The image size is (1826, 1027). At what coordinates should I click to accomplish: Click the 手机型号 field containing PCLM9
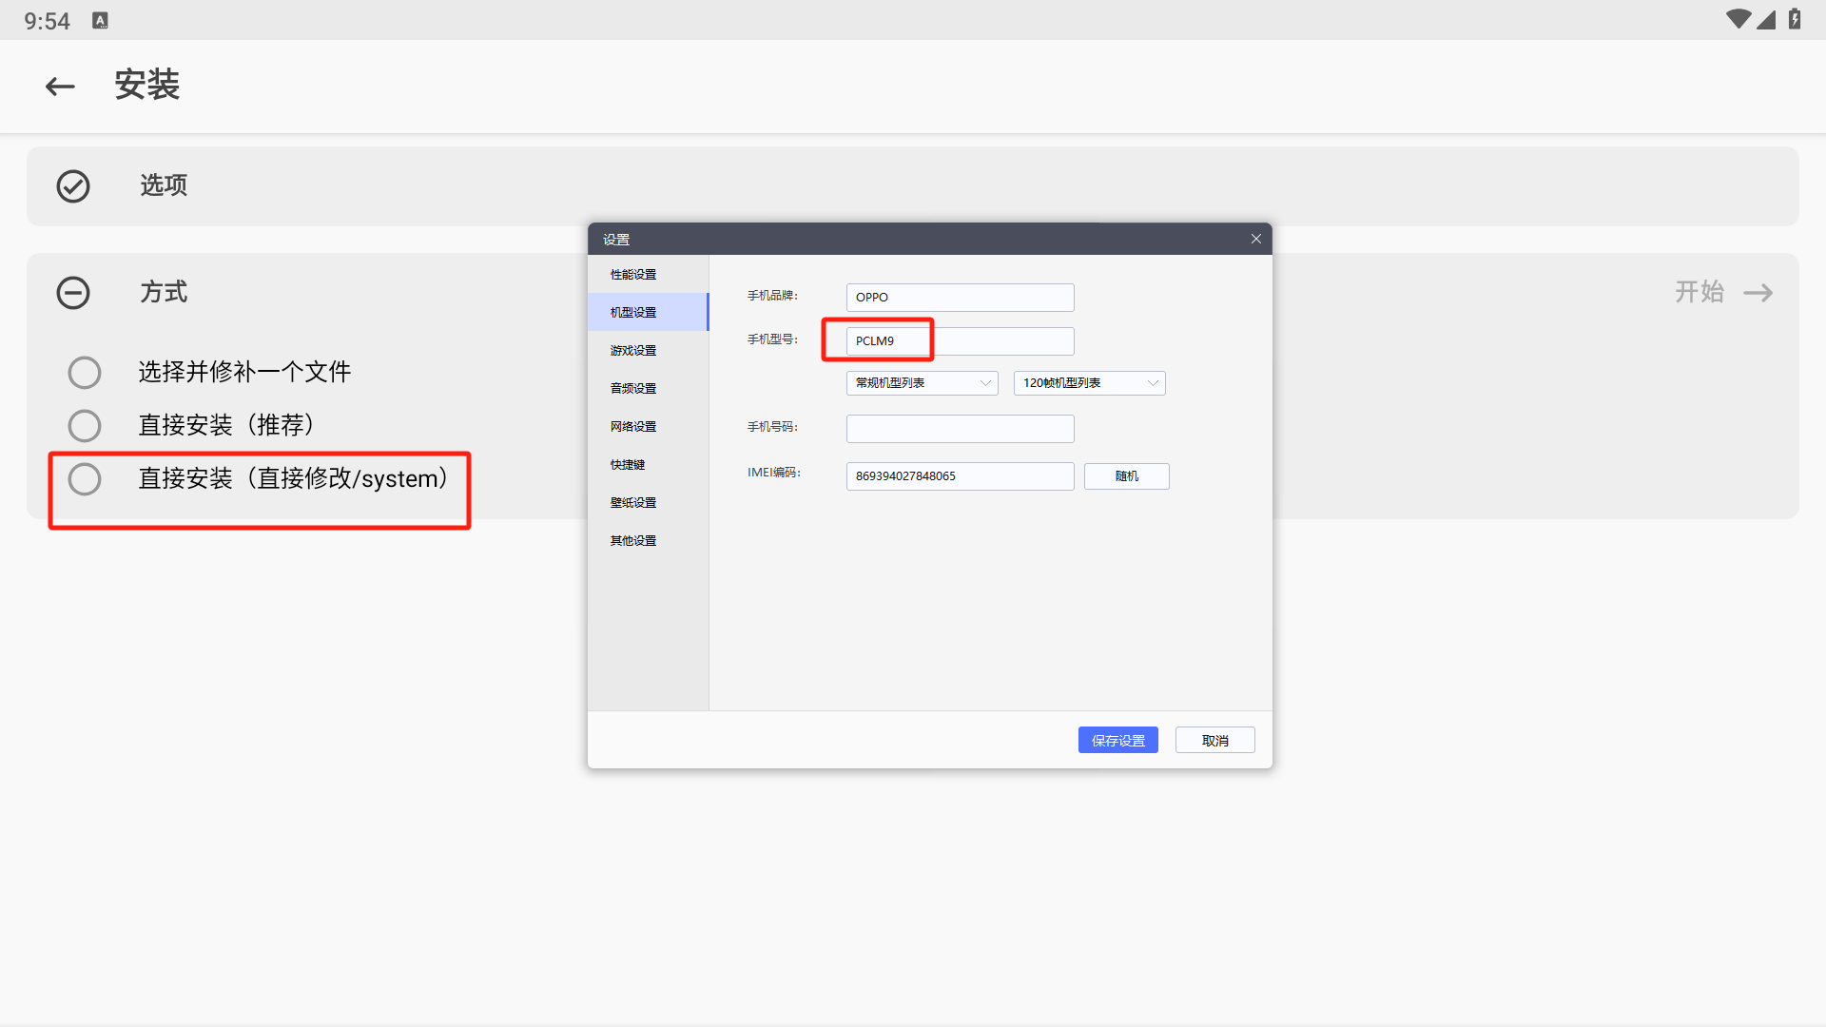(960, 340)
